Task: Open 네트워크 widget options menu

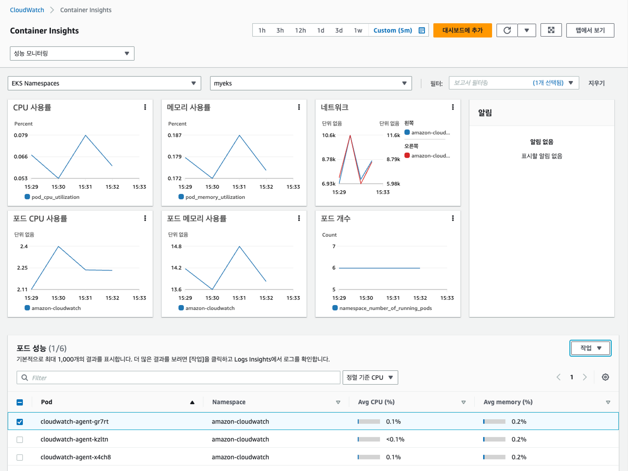Action: pyautogui.click(x=453, y=107)
